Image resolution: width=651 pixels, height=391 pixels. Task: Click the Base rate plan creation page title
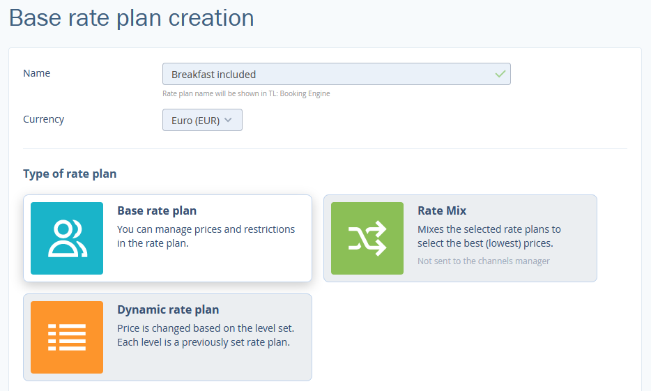click(132, 18)
